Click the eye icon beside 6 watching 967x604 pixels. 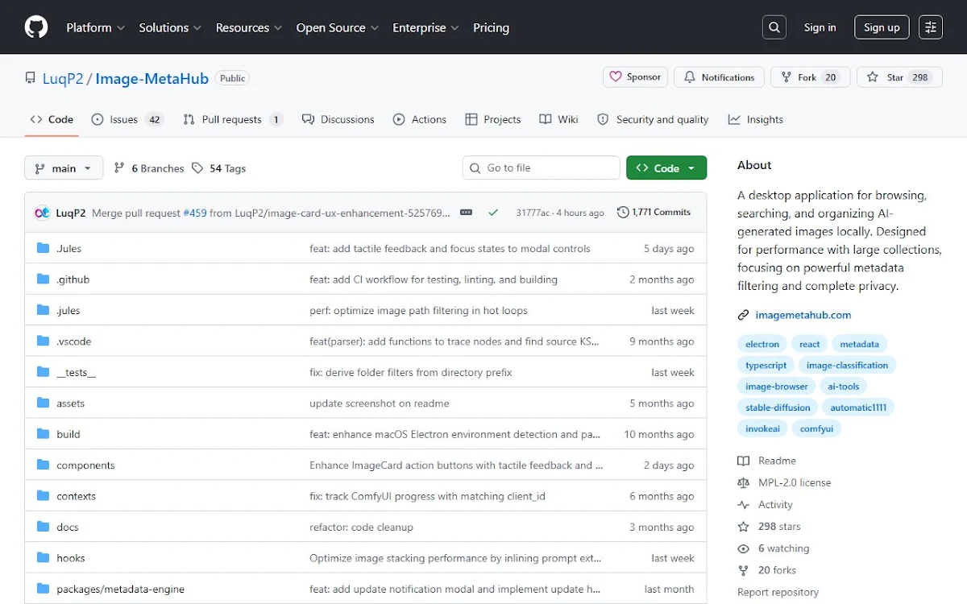(743, 548)
